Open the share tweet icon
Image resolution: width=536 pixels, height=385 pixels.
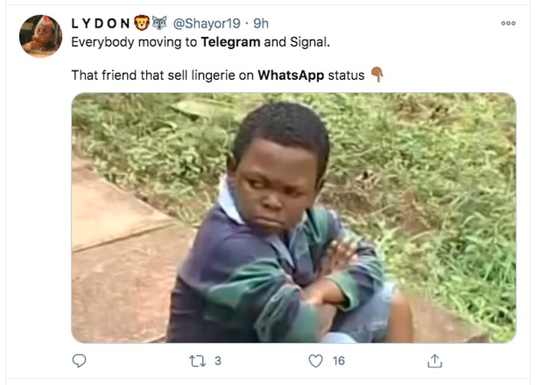click(x=434, y=360)
